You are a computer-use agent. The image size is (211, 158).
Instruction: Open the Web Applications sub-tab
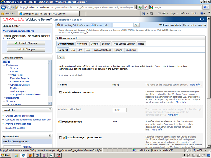[x=102, y=50]
